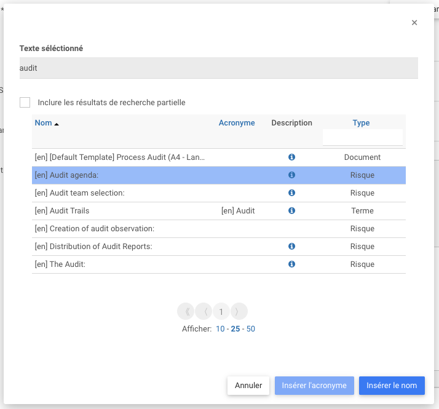Click info icon for The Audit row
The width and height of the screenshot is (439, 409).
tap(291, 264)
